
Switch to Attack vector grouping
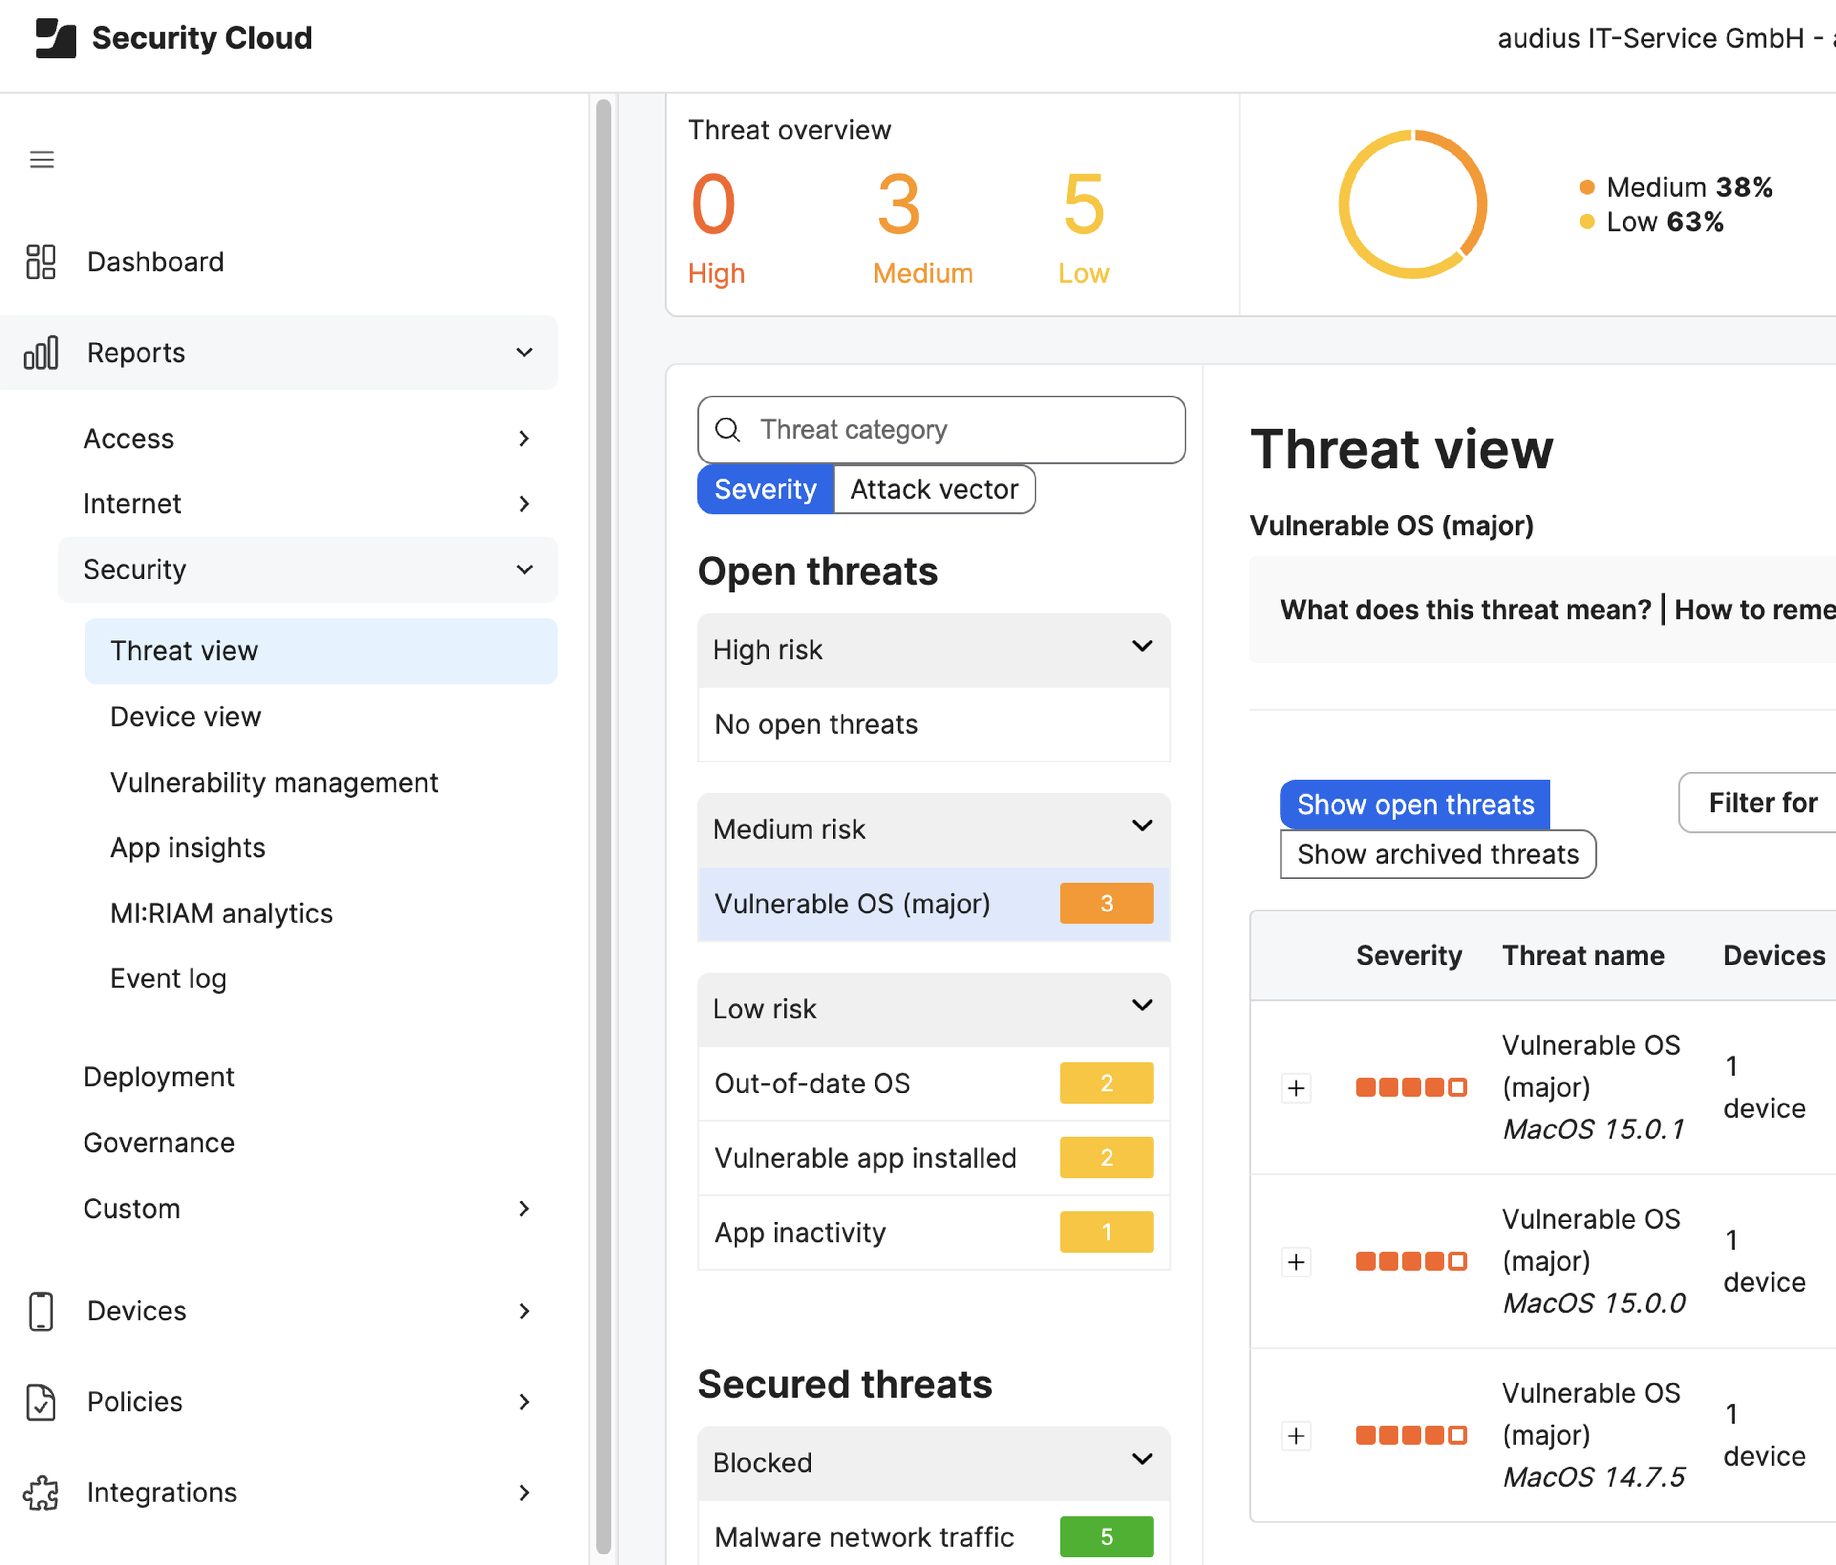click(x=934, y=489)
